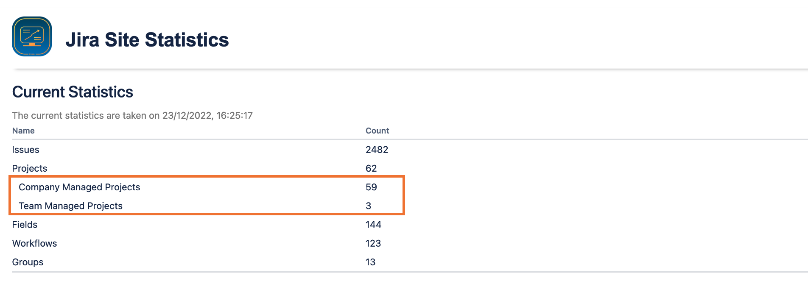Click the count 3 for team projects
808x295 pixels.
[x=368, y=206]
